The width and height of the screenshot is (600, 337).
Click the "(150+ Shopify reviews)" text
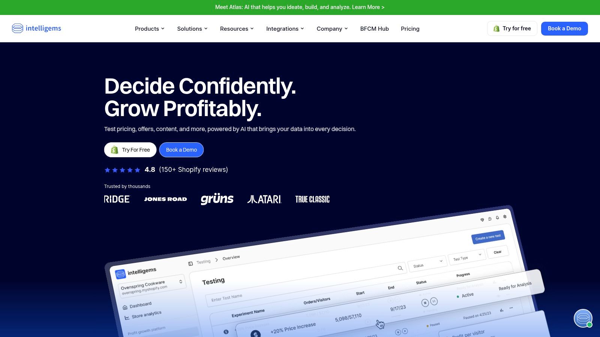(193, 170)
